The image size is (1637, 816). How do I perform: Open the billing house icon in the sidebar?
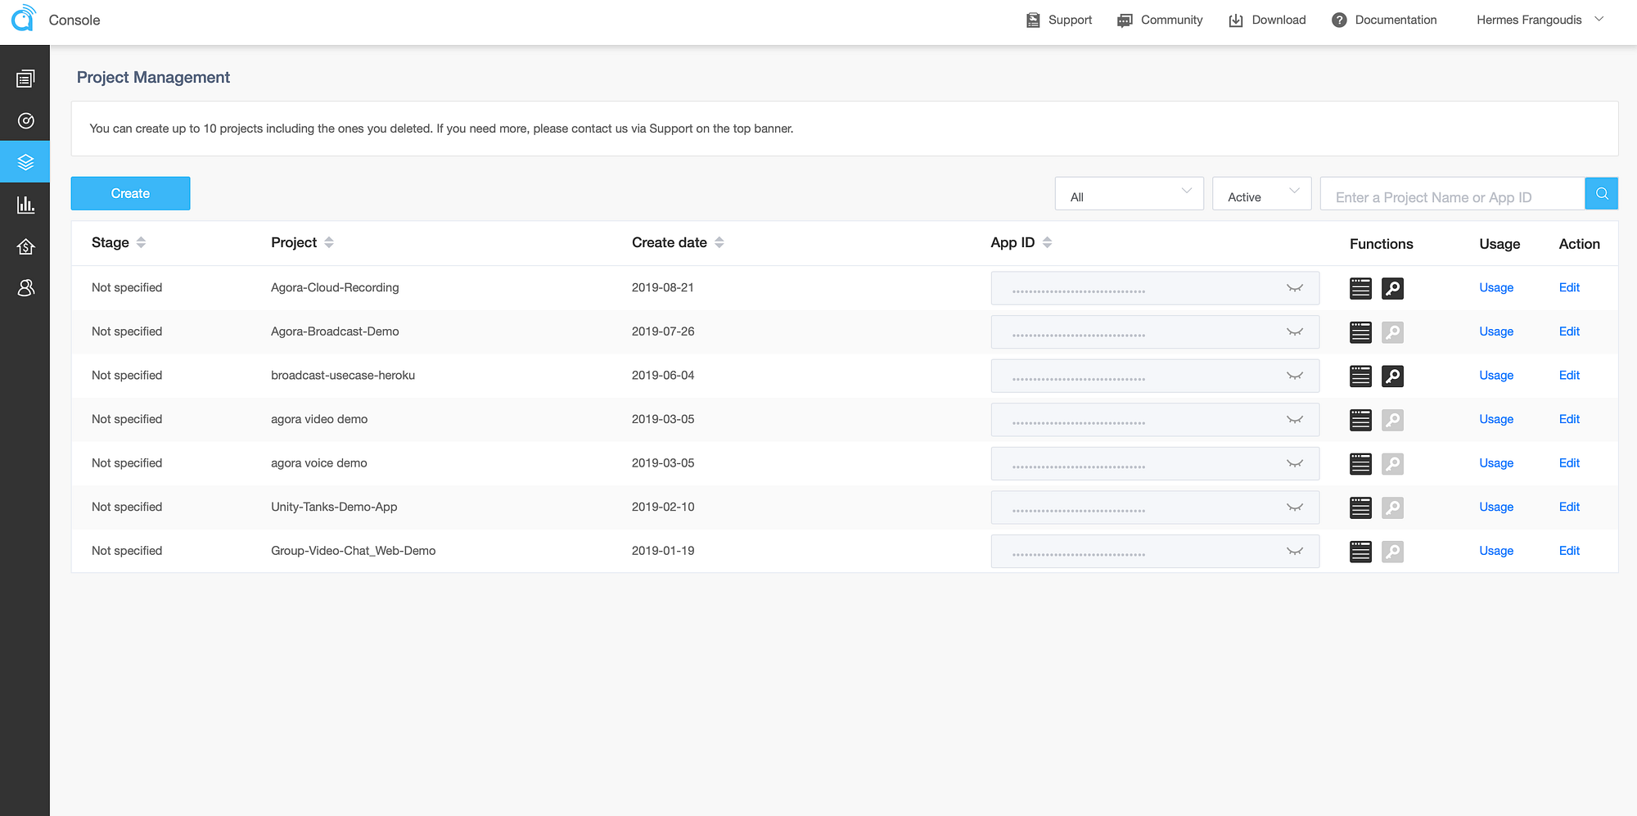point(25,246)
